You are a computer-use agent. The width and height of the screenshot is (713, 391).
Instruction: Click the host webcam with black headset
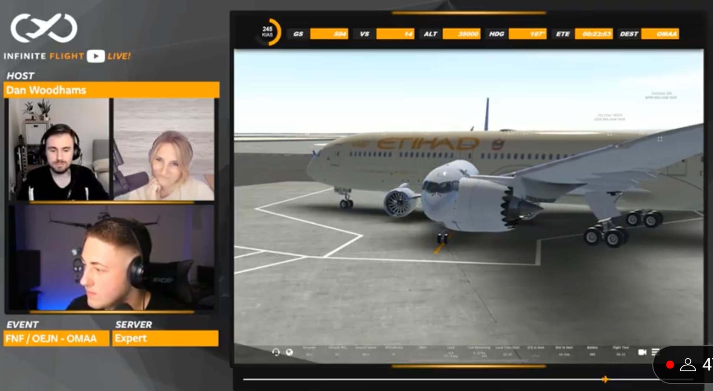[58, 149]
